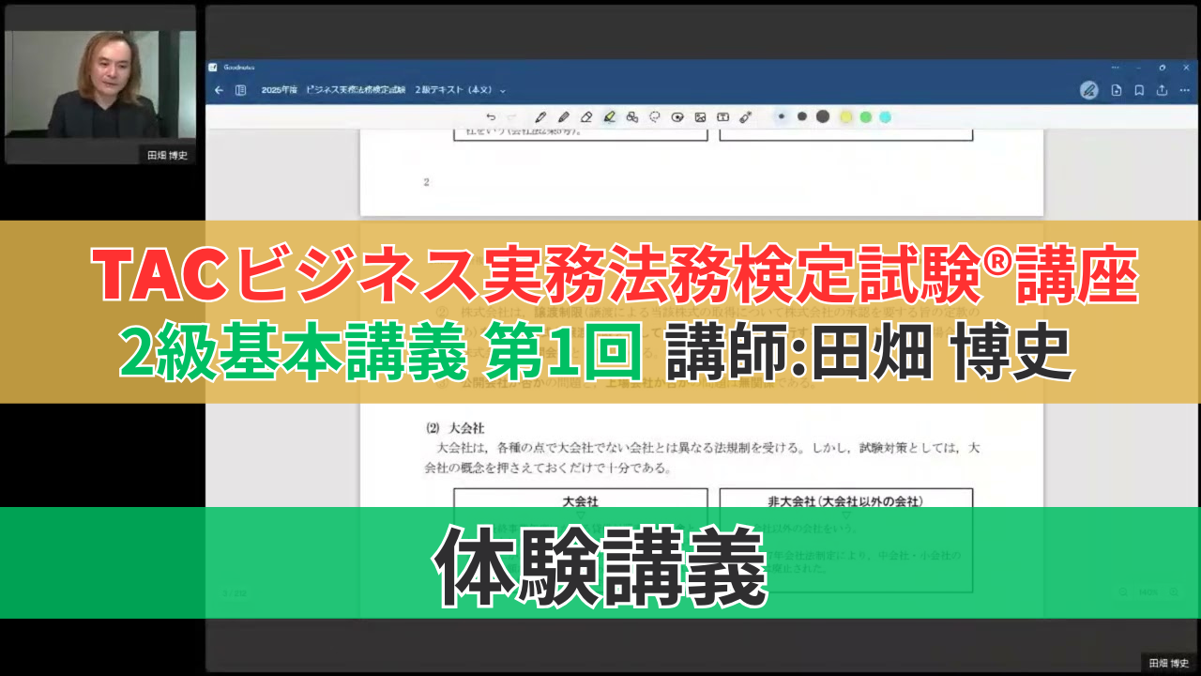The height and width of the screenshot is (676, 1201).
Task: Select the Eraser tool
Action: pyautogui.click(x=586, y=117)
